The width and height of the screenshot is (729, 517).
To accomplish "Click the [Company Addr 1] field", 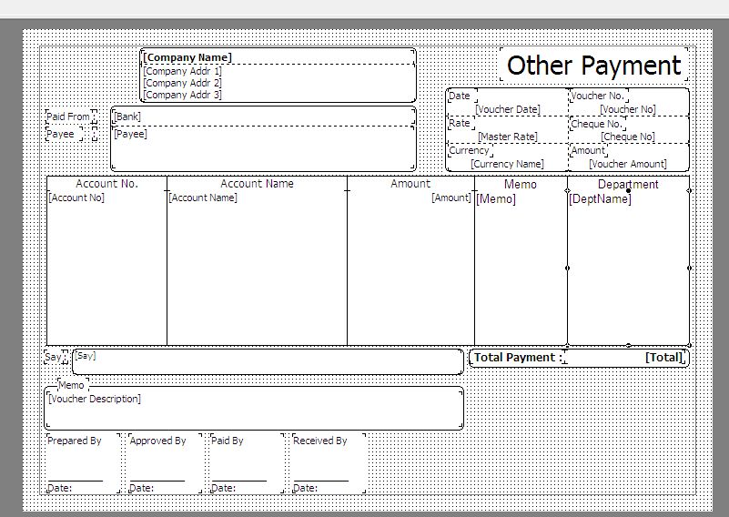I will pos(182,70).
